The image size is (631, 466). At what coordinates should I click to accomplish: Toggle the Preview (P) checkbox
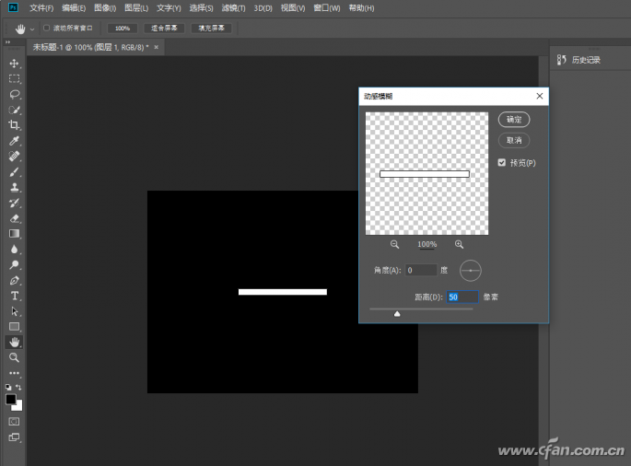tap(501, 163)
